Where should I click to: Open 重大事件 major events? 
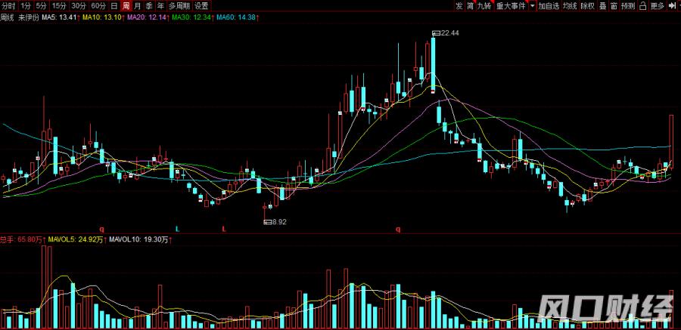tap(512, 6)
